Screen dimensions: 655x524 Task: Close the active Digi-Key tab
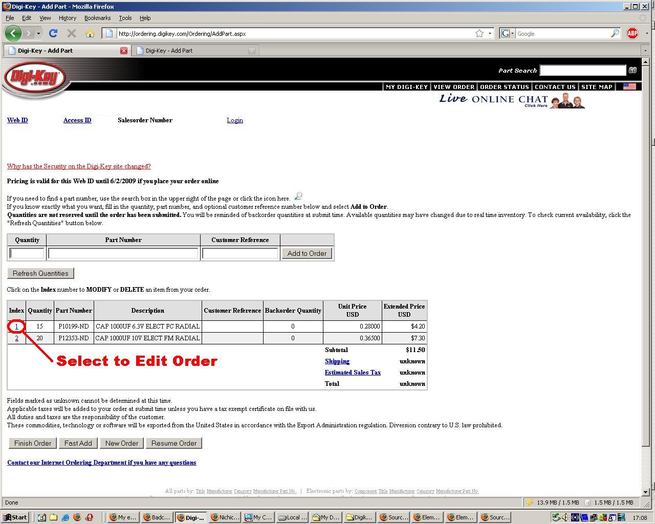click(123, 51)
